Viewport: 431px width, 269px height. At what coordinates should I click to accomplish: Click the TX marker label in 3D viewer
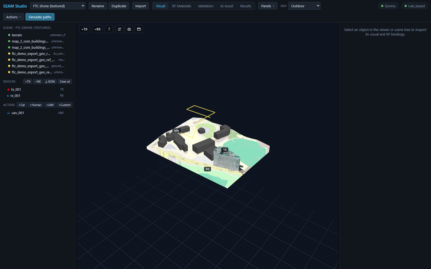(225, 150)
